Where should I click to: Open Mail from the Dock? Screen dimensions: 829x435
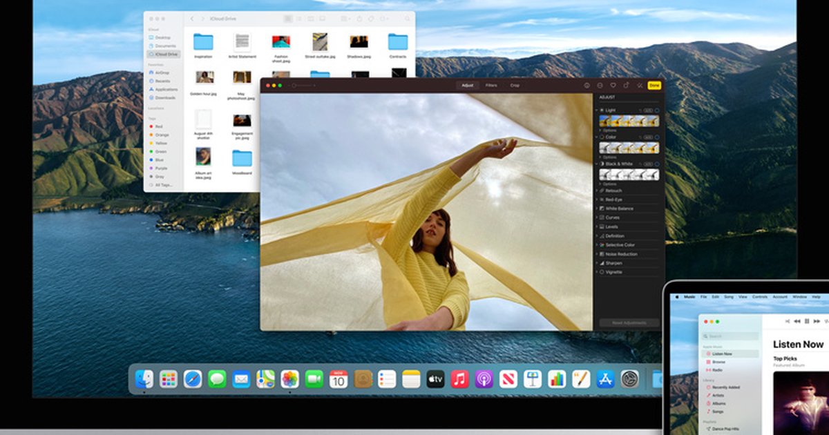coord(241,378)
